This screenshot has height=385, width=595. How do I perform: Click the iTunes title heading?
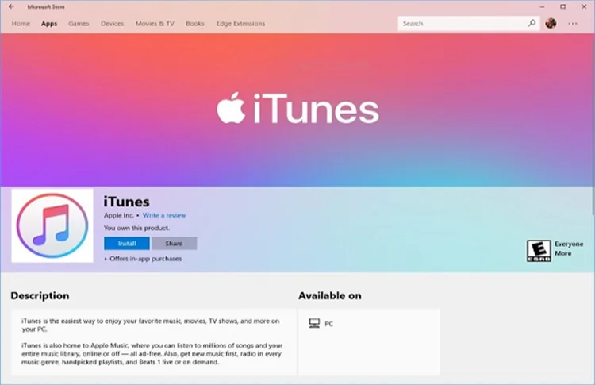point(127,202)
